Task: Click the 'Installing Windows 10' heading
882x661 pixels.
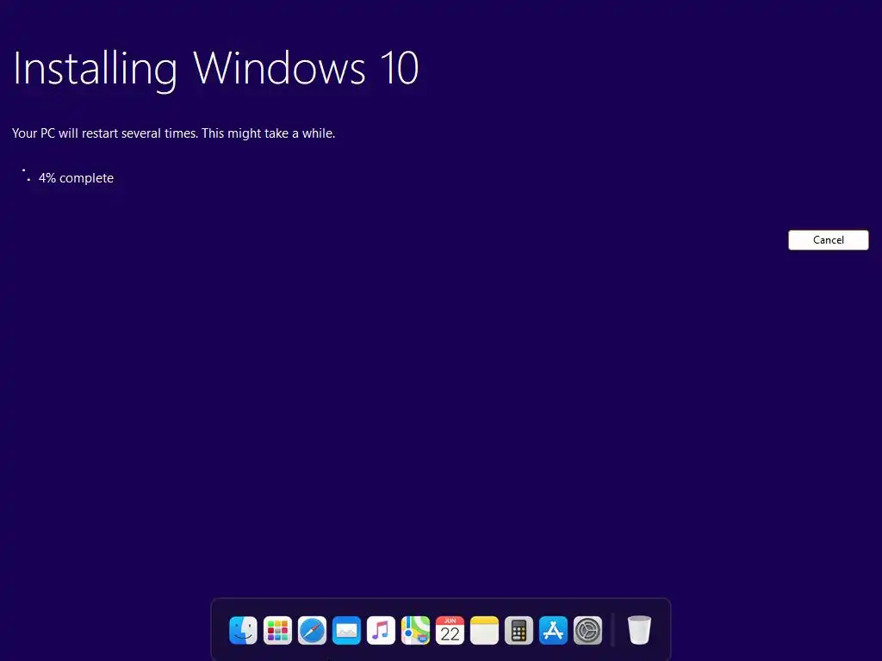Action: 215,69
